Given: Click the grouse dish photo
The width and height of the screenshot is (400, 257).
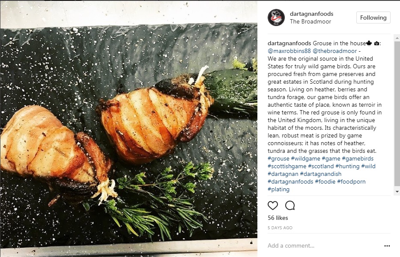Looking at the screenshot, I should tap(128, 128).
